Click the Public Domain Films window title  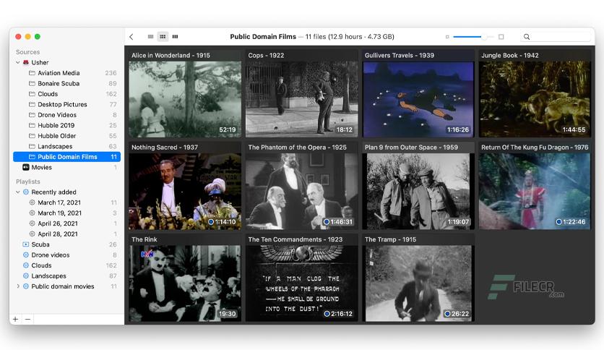point(263,37)
